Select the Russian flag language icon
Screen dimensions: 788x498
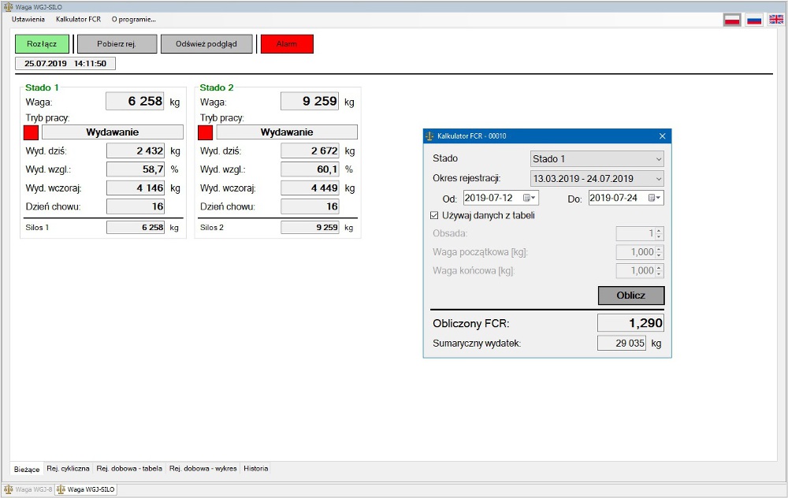[x=754, y=20]
